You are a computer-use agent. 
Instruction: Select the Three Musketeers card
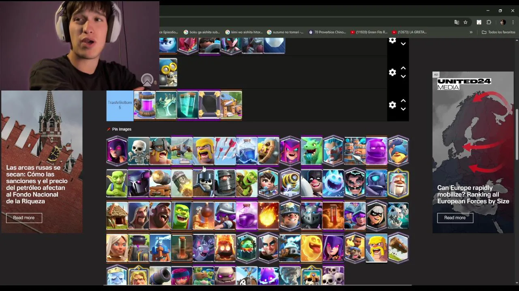coord(355,215)
